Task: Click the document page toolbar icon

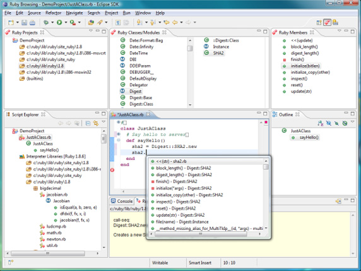Action: [x=118, y=22]
